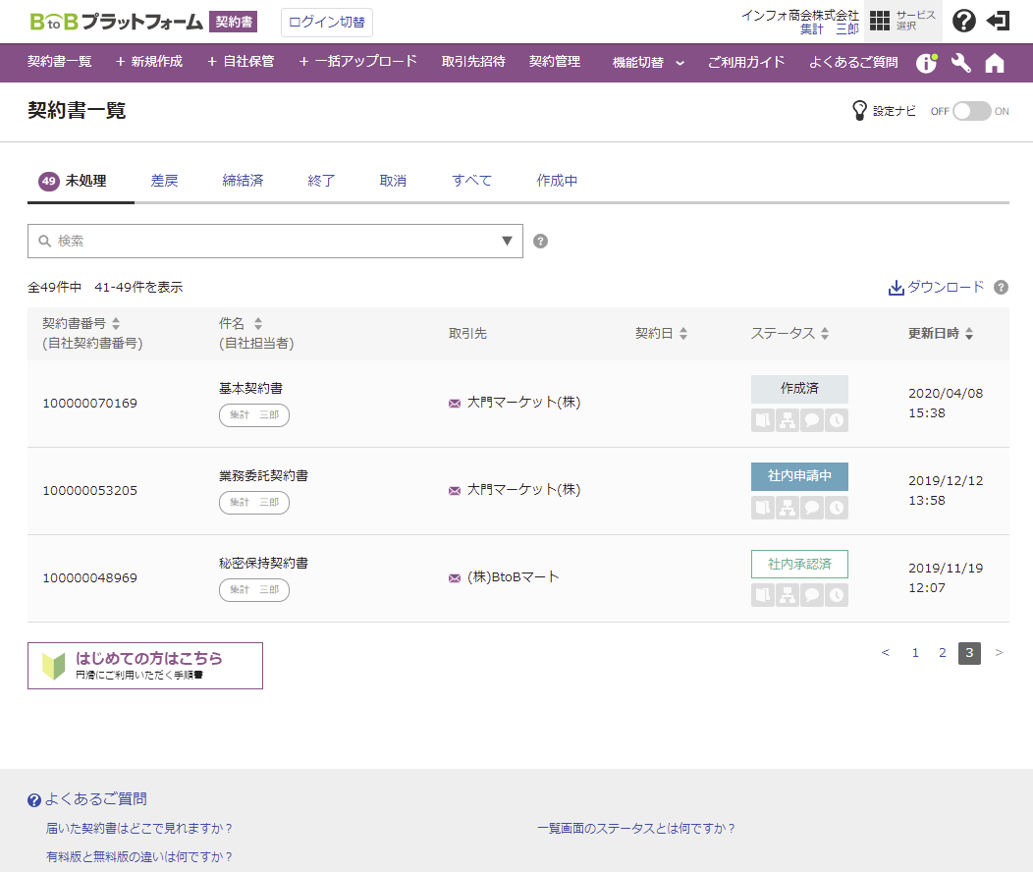Click the clock icon on 基本契約書 row
1033x872 pixels.
pyautogui.click(x=837, y=420)
